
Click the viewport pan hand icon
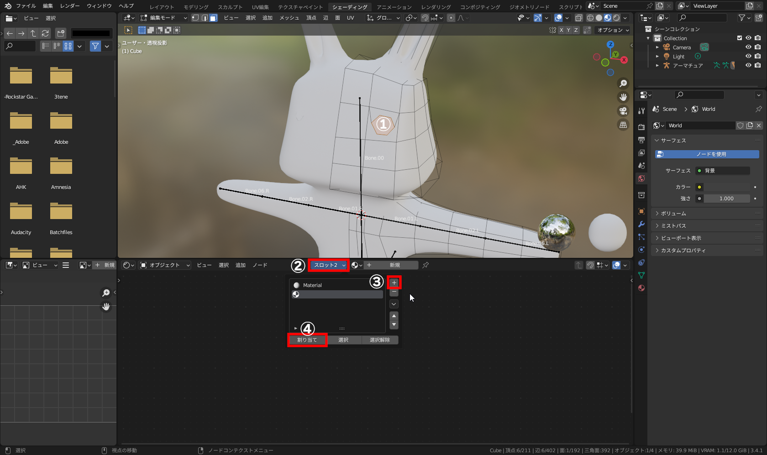(623, 97)
